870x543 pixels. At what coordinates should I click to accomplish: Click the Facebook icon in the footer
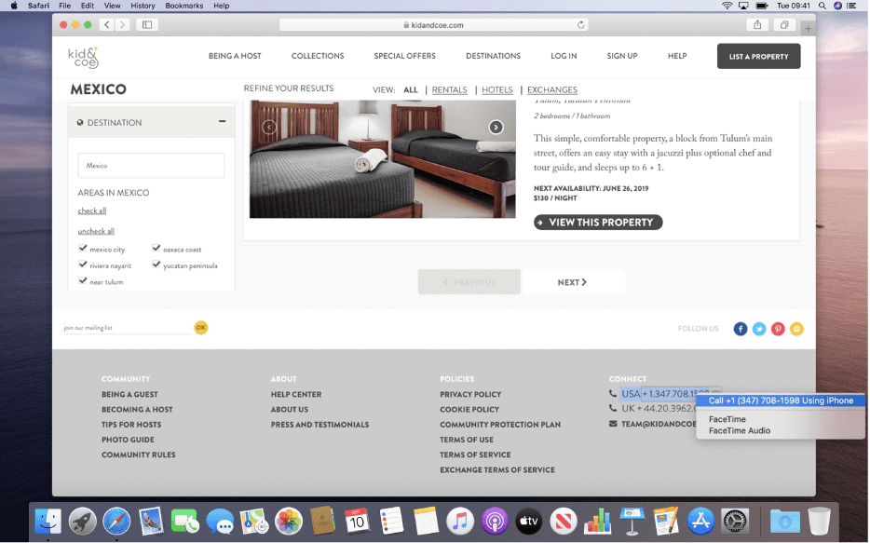(740, 329)
